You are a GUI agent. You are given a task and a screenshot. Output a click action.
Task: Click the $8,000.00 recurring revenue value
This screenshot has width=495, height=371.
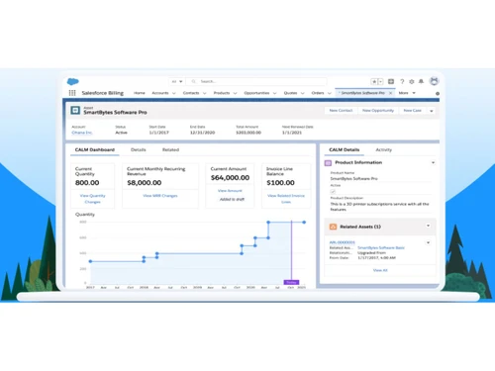point(145,183)
